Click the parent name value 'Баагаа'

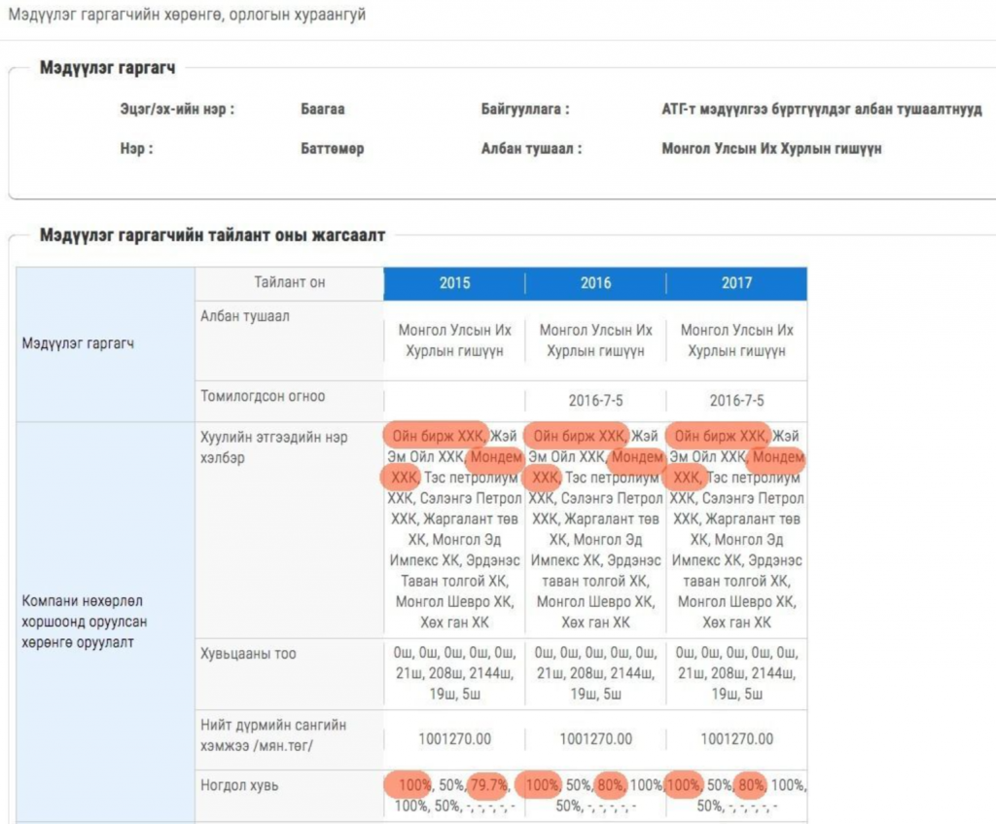point(323,109)
